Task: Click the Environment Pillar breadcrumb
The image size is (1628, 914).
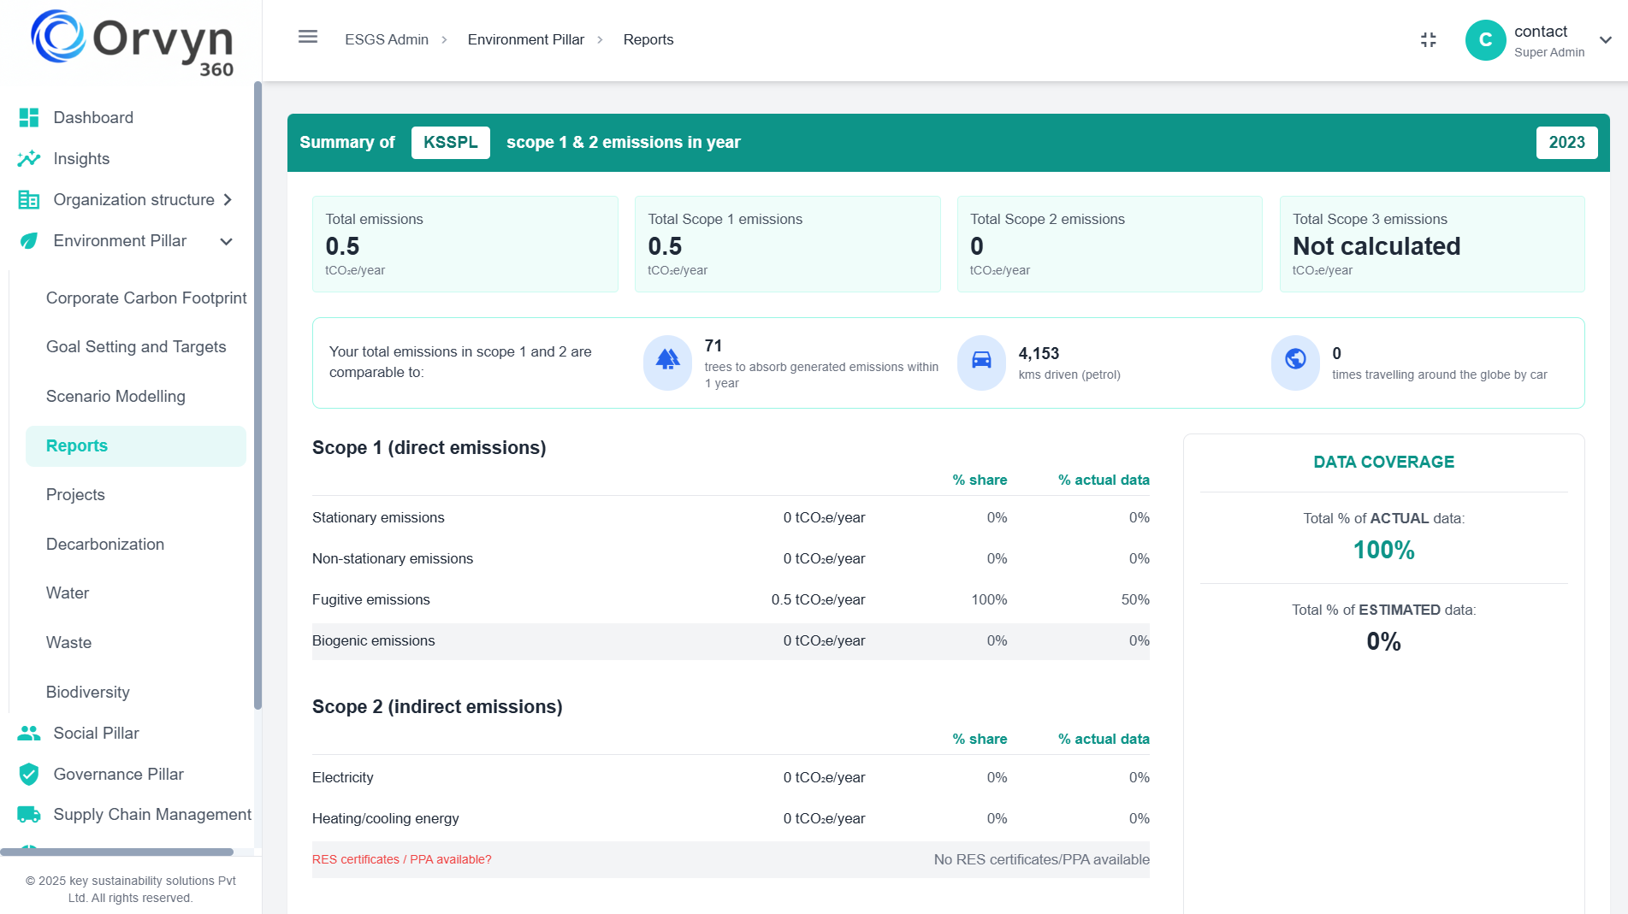Action: point(526,39)
